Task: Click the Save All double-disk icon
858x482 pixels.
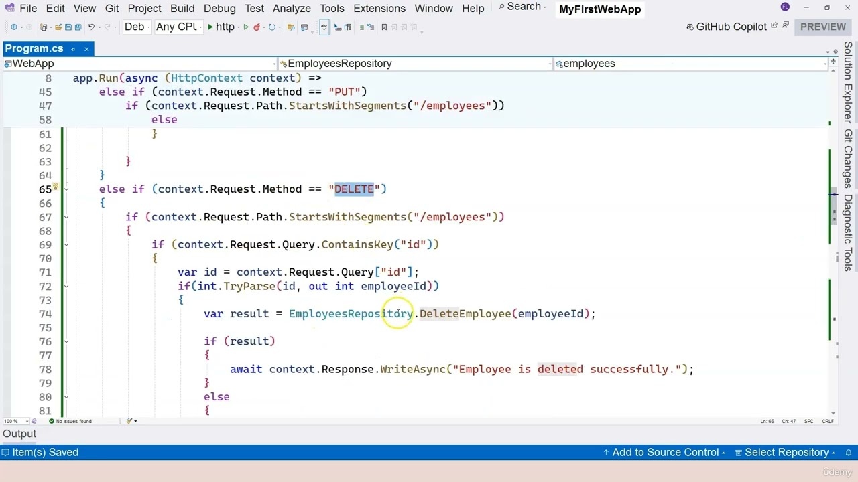Action: click(78, 27)
